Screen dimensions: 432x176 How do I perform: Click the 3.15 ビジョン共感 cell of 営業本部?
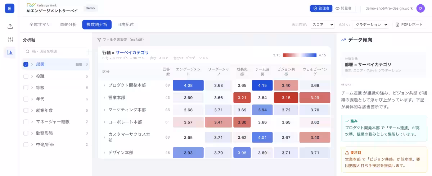click(x=286, y=97)
